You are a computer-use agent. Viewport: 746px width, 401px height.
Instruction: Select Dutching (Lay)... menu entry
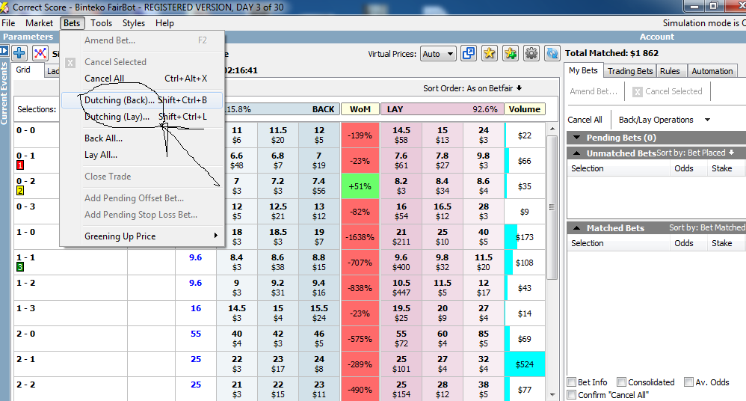pos(142,117)
